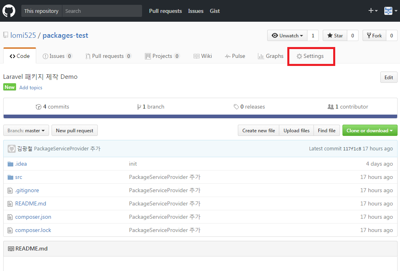Open the Unwatch dropdown
The width and height of the screenshot is (400, 271).
pos(287,35)
